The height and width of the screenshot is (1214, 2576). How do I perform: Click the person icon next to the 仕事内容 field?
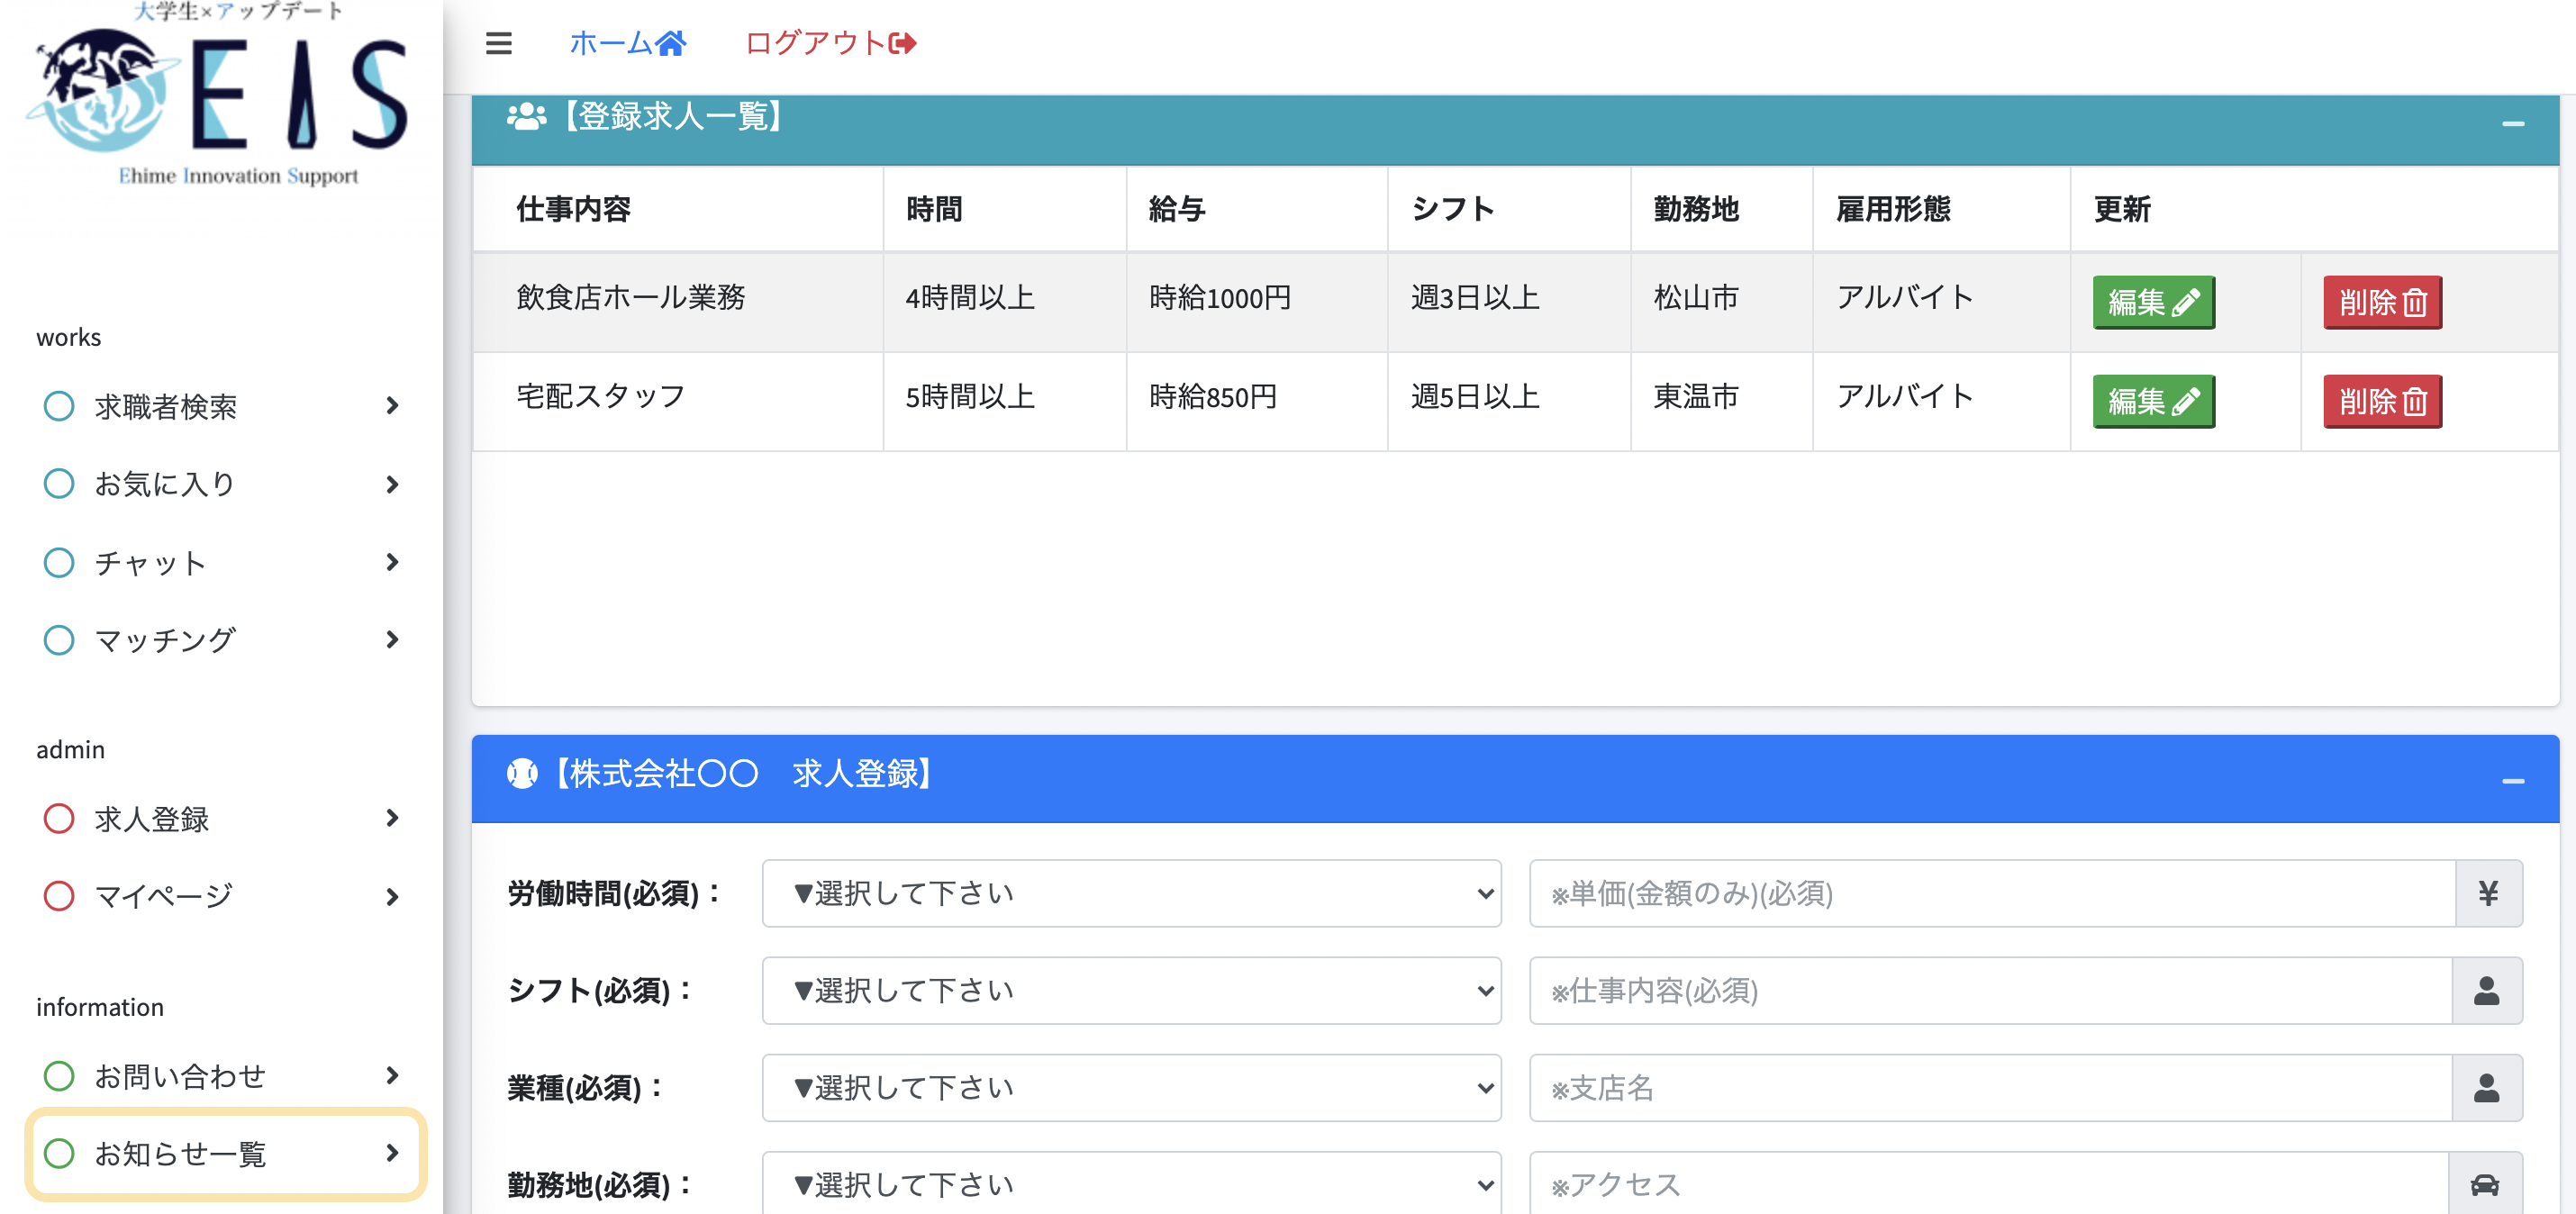click(x=2488, y=991)
